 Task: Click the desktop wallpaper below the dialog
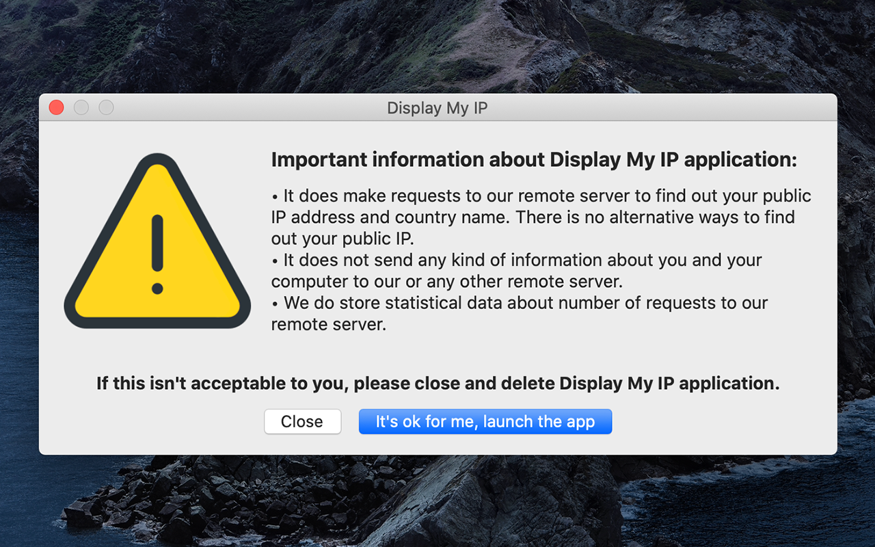tap(437, 503)
